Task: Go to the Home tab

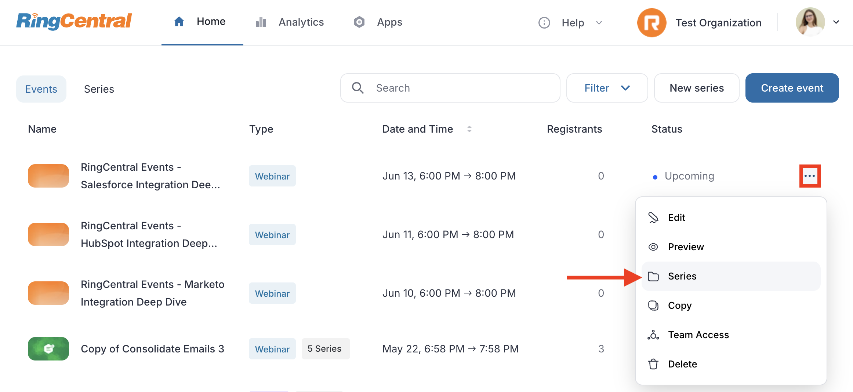Action: 202,22
